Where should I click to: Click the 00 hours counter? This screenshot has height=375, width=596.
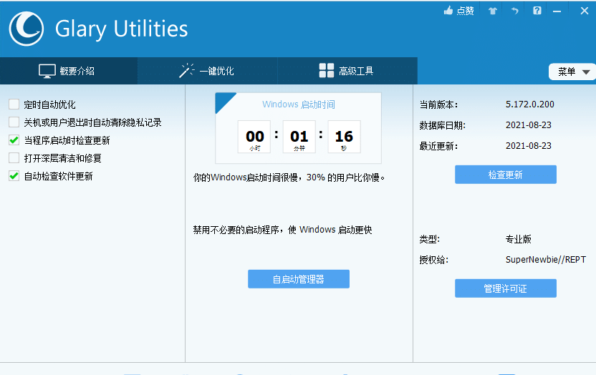point(254,137)
